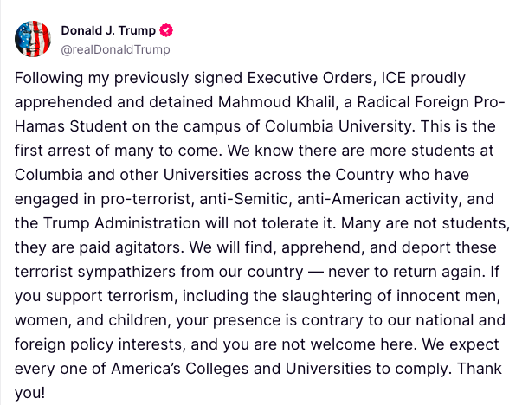Click the red verified badge checkmark
This screenshot has width=522, height=405.
point(167,29)
